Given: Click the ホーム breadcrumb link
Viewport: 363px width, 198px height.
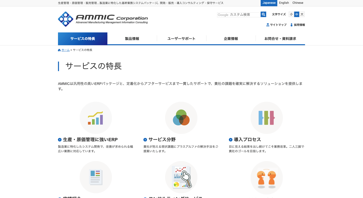Looking at the screenshot, I should (x=65, y=50).
